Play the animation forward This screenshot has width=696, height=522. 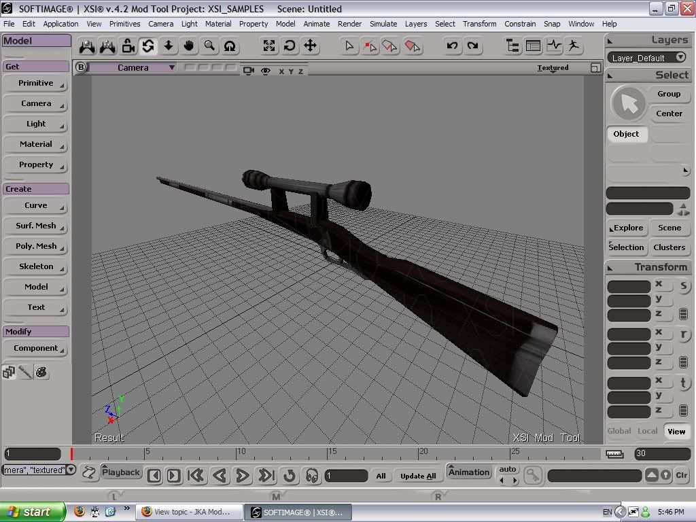(x=242, y=475)
